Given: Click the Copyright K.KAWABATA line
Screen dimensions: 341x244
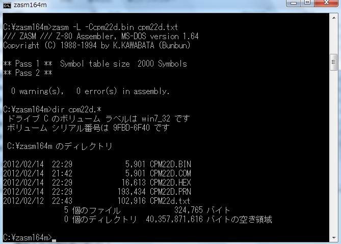Looking at the screenshot, I should pos(97,45).
